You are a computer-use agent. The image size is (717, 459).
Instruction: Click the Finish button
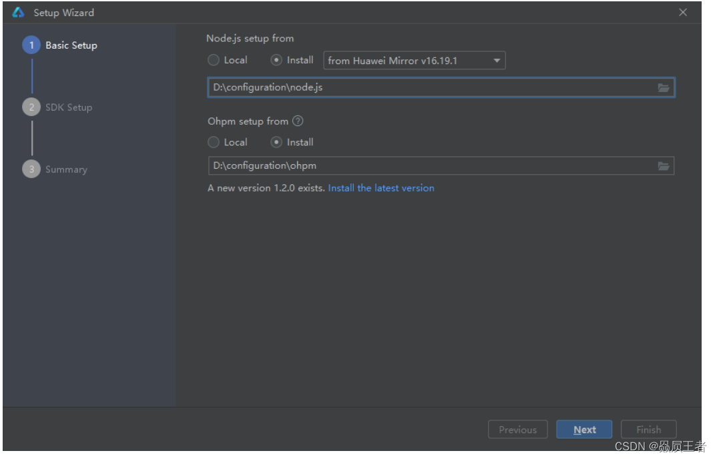(x=648, y=430)
